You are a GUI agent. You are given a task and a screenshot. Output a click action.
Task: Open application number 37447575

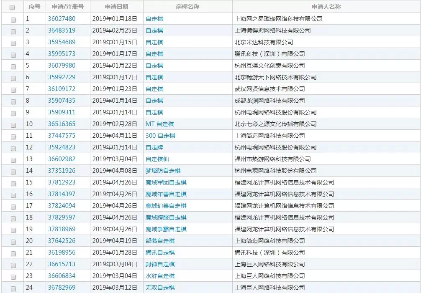coord(62,136)
